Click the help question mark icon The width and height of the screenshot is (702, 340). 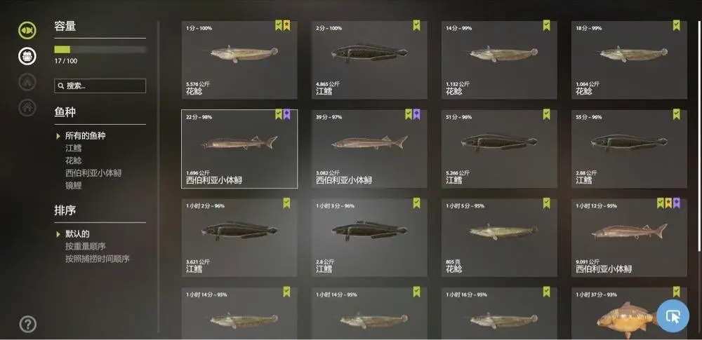[x=28, y=324]
